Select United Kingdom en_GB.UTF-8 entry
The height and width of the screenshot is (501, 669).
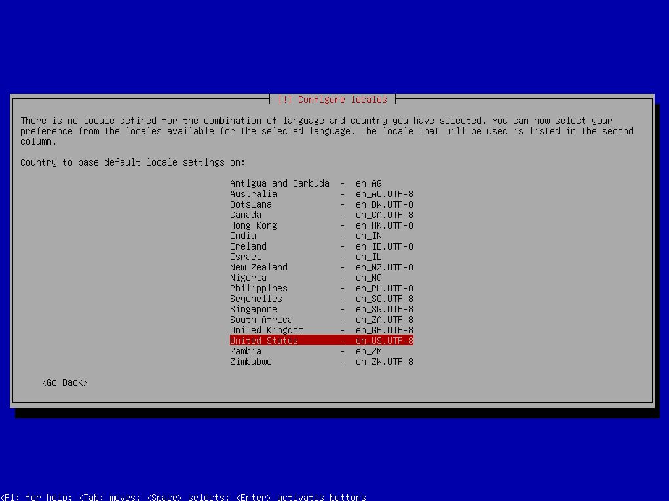pos(322,330)
